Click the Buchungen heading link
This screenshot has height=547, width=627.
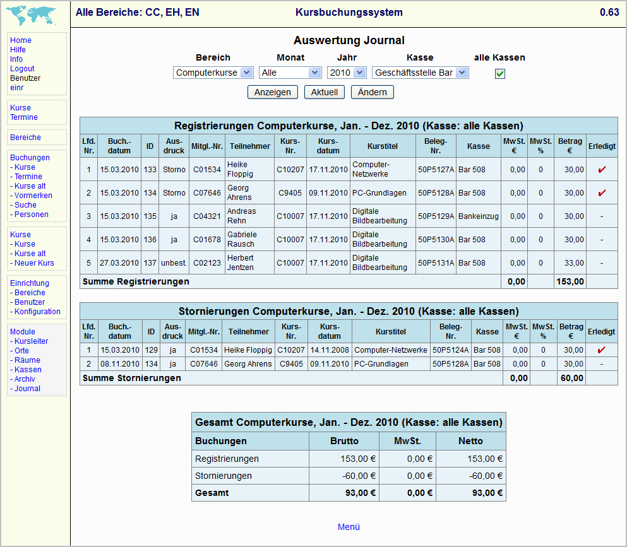pos(30,158)
